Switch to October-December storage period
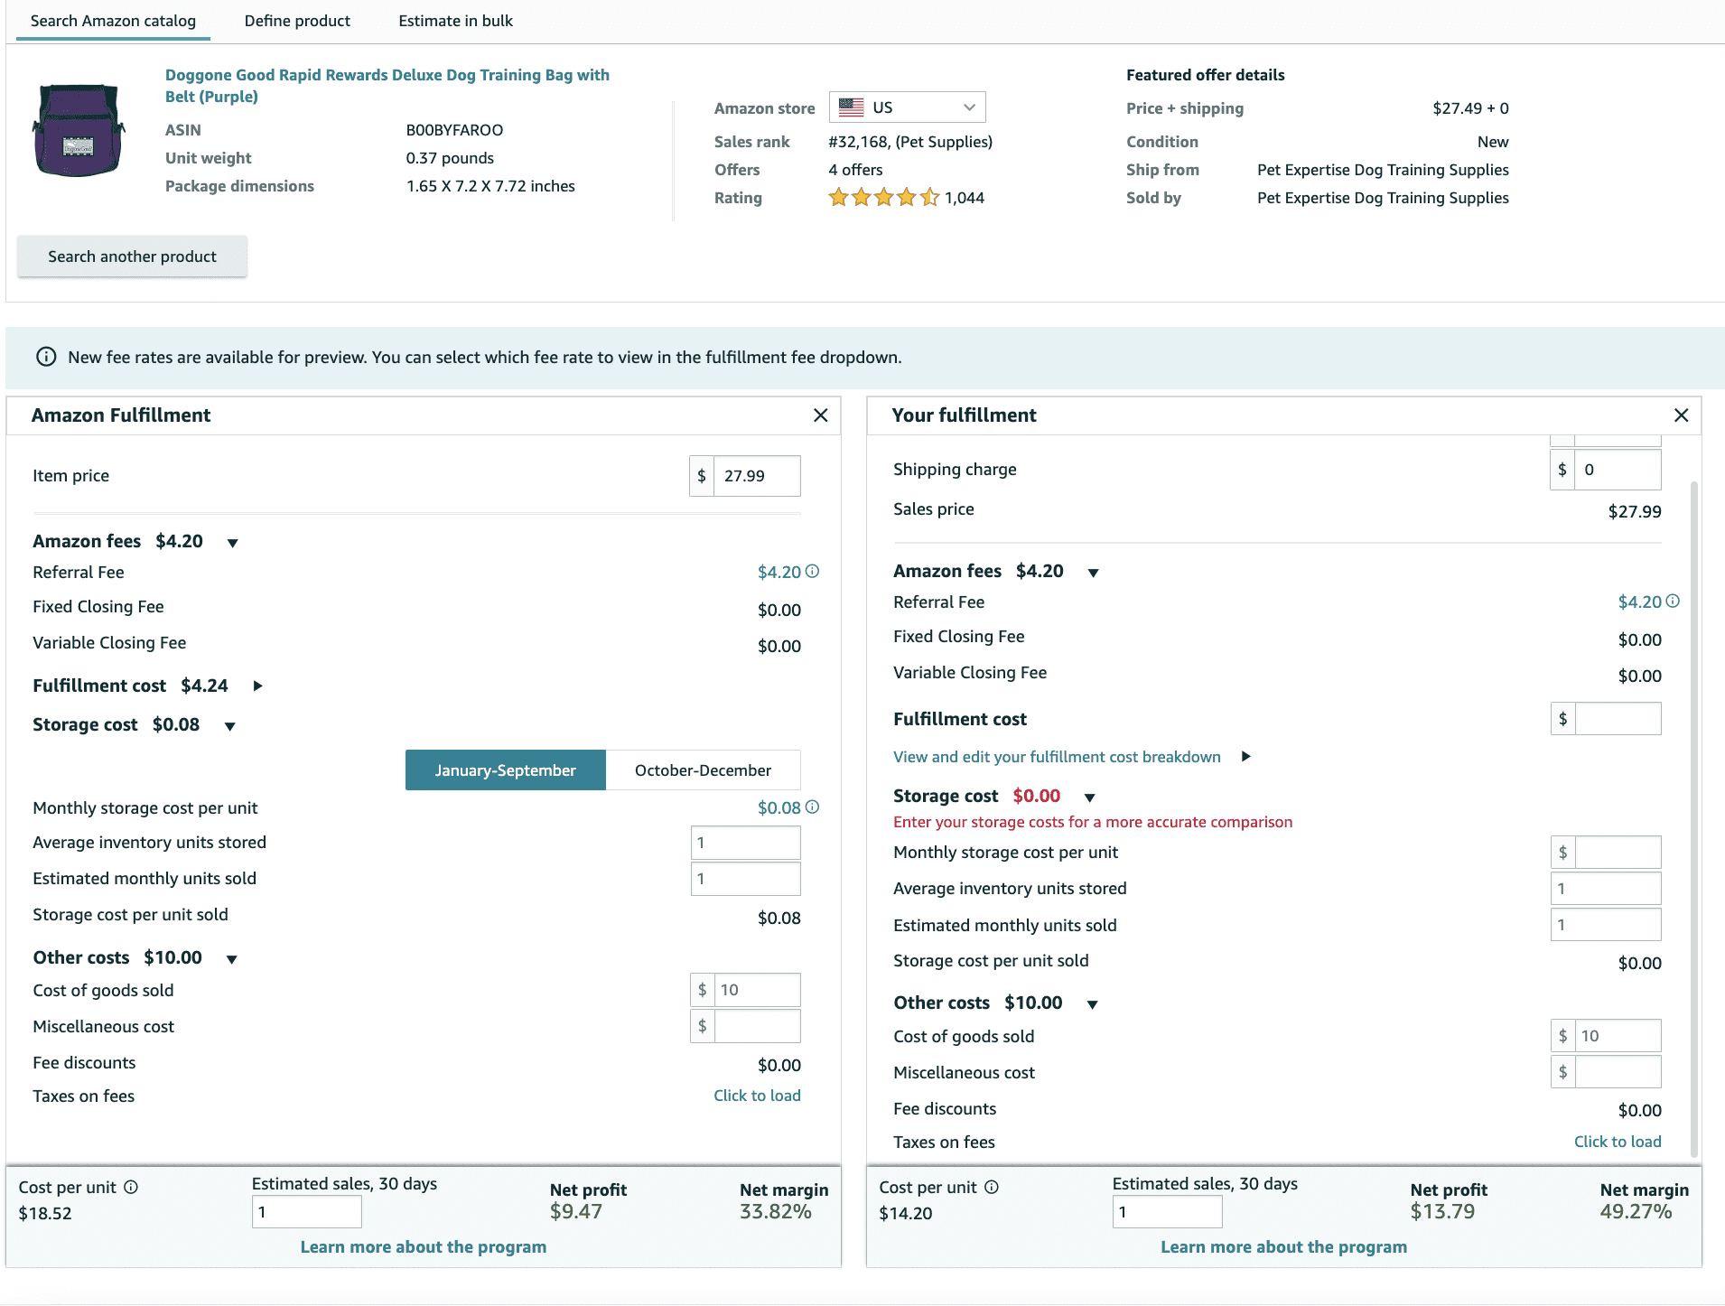 (703, 770)
